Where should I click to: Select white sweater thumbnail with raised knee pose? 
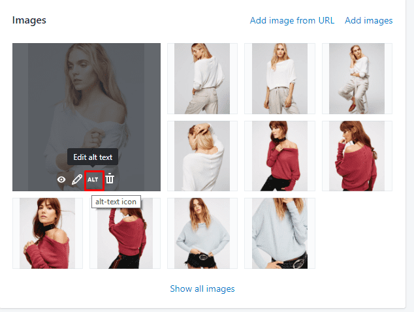click(357, 79)
